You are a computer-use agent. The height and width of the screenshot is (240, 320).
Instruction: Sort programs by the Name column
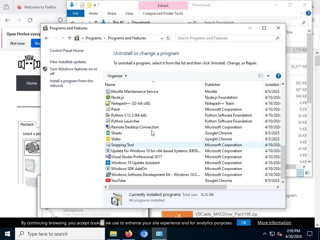click(153, 84)
